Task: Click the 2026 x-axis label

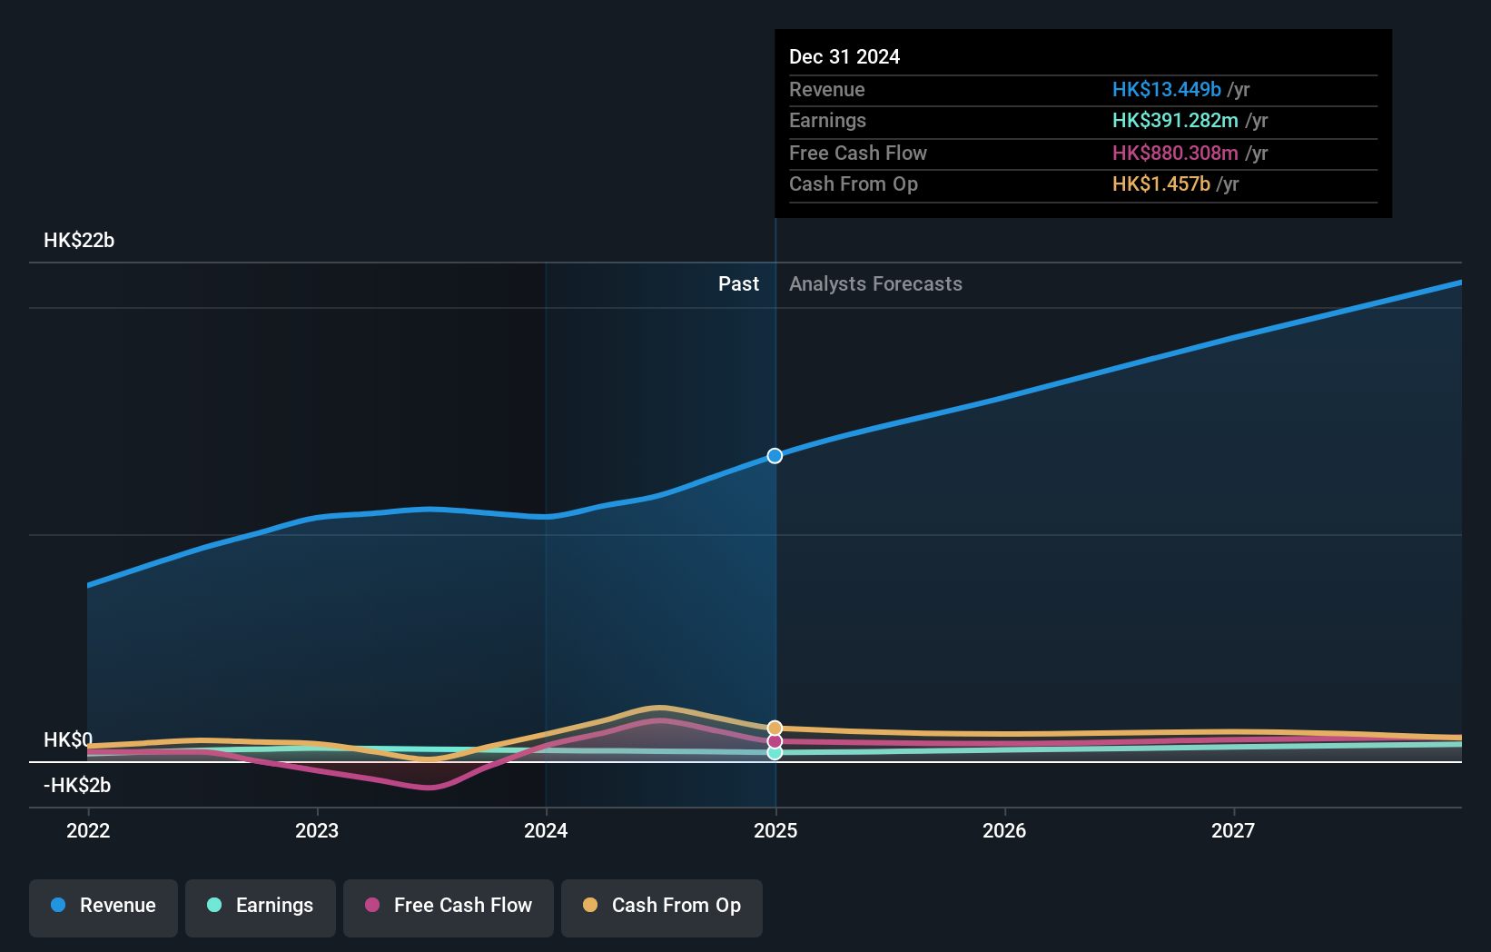Action: pyautogui.click(x=1004, y=830)
